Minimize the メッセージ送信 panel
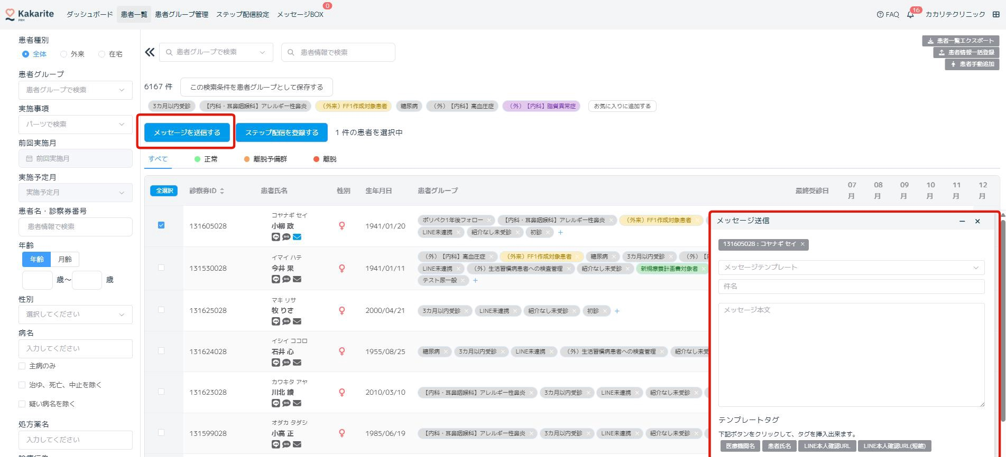 point(962,222)
